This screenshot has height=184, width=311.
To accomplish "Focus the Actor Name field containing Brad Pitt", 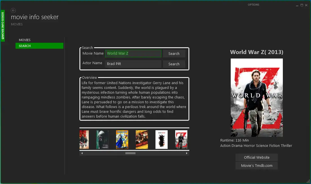I will (133, 64).
